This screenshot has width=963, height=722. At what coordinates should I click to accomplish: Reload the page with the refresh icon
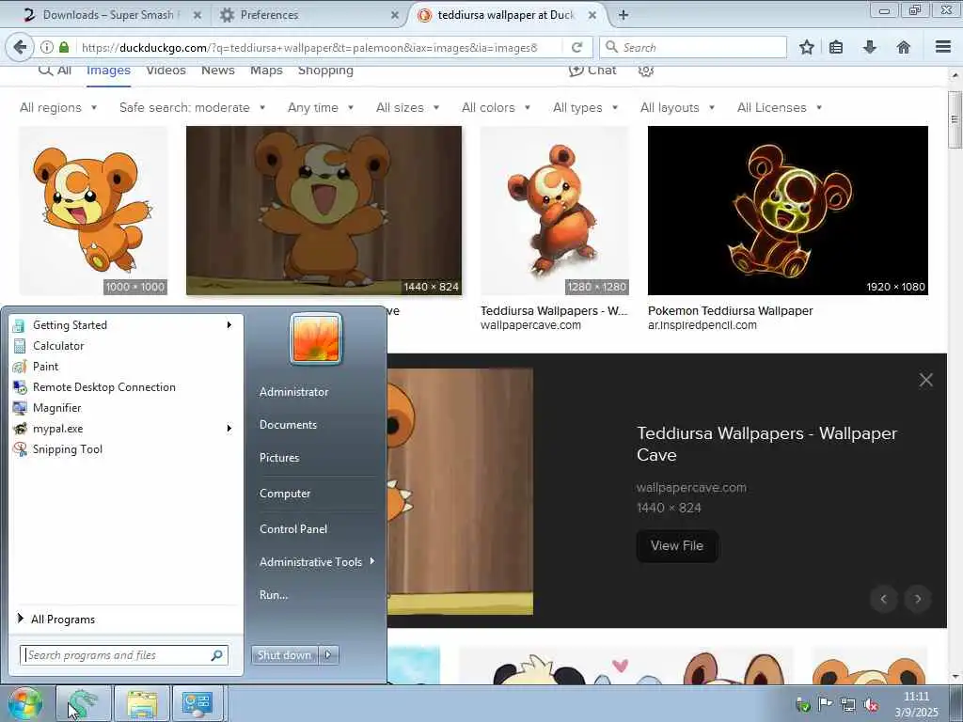576,47
